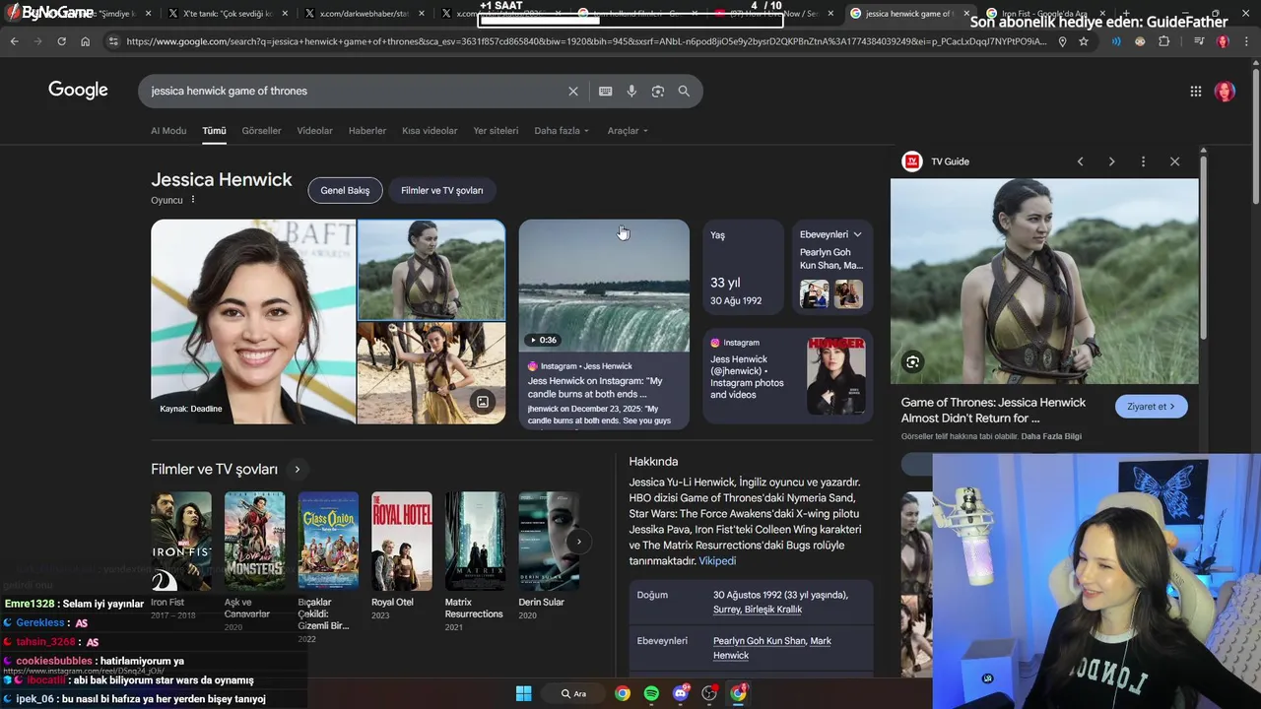Close the TV Guide image preview panel
The image size is (1261, 709).
pos(1174,161)
